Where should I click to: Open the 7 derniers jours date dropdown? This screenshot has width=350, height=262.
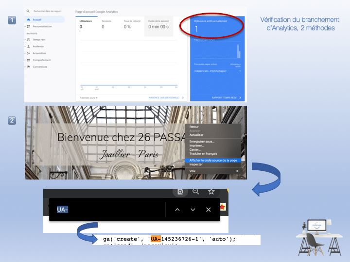pyautogui.click(x=89, y=98)
